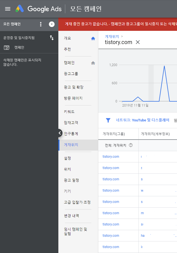Open tistory.com link in row starting 'ha'

111,236
